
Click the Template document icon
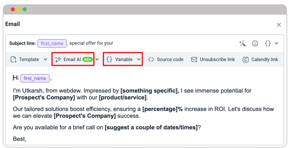click(14, 60)
